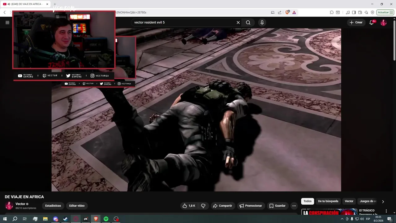Screen dimensions: 396x223
Task: Open the browser extensions puzzle icon
Action: pos(332,12)
